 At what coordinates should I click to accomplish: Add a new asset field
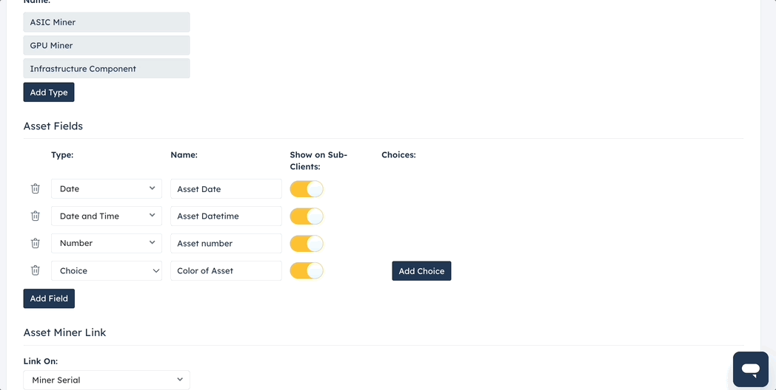coord(49,298)
